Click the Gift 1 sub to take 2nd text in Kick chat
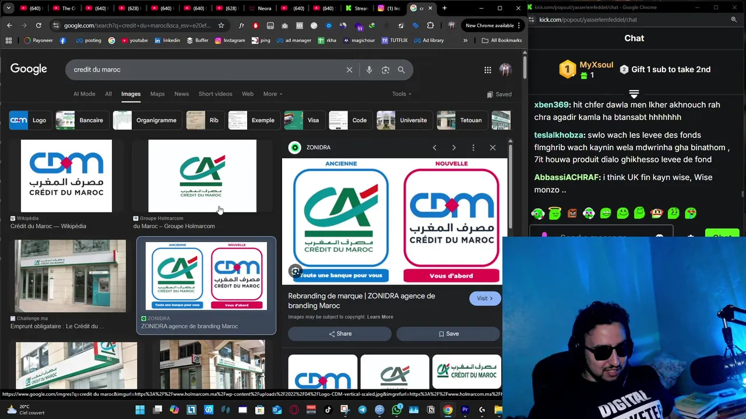 coord(671,69)
